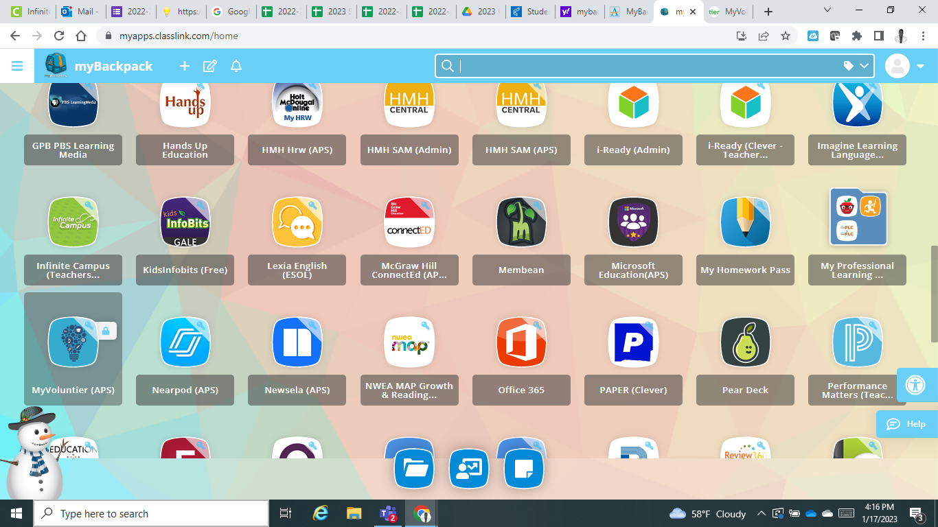Open the tab search dropdown arrow

pyautogui.click(x=827, y=10)
